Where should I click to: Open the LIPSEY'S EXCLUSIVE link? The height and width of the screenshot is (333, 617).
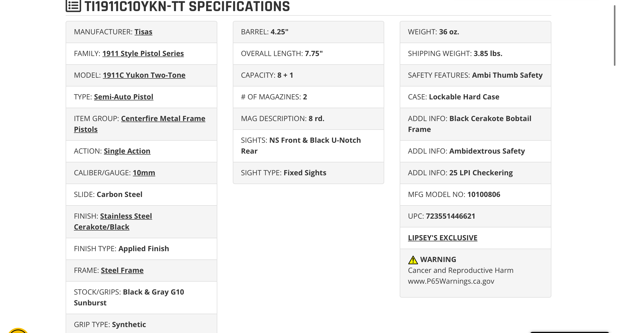(x=443, y=238)
